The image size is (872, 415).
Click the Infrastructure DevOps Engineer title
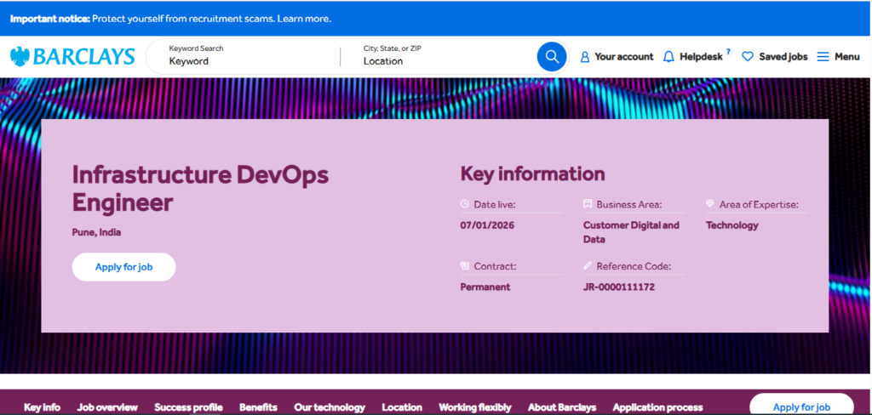[x=201, y=189]
